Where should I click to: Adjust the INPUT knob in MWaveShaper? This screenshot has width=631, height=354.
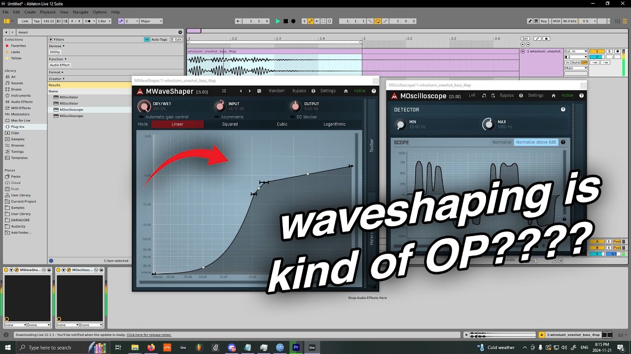(x=220, y=106)
